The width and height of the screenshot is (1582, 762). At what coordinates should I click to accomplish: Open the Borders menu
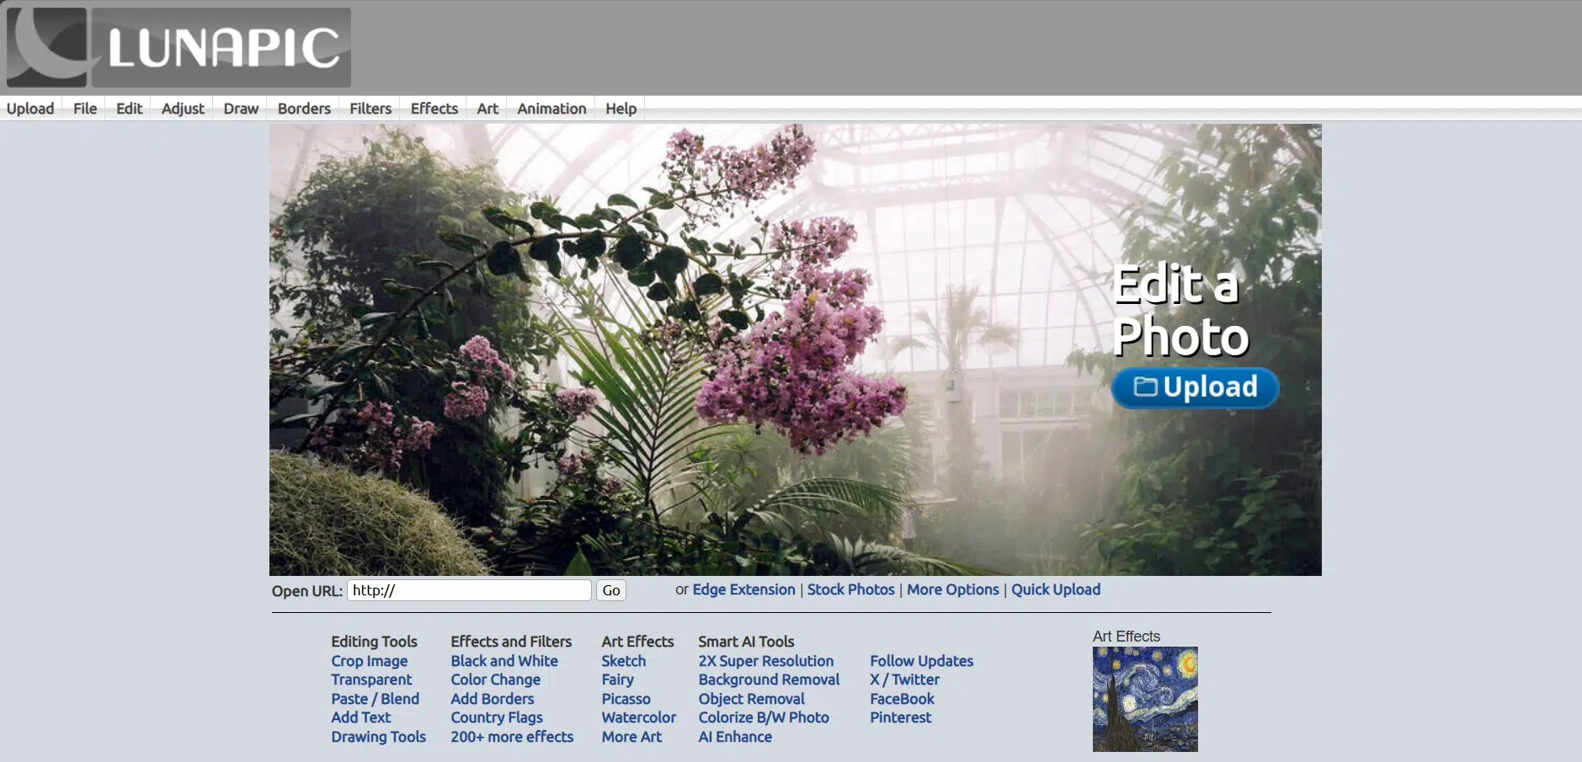pos(304,109)
